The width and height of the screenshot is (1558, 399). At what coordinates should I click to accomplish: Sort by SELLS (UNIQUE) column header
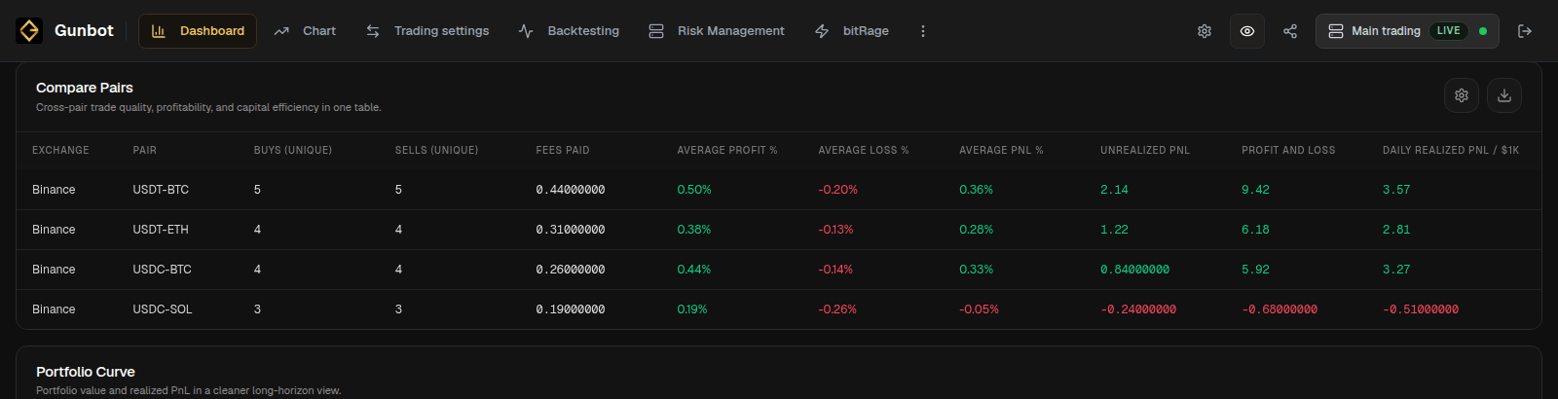tap(436, 151)
